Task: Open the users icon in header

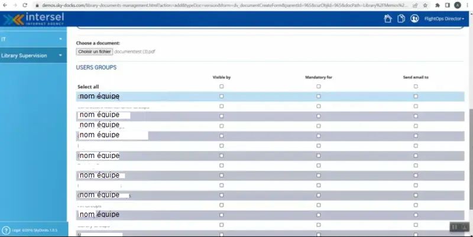Action: [414, 19]
